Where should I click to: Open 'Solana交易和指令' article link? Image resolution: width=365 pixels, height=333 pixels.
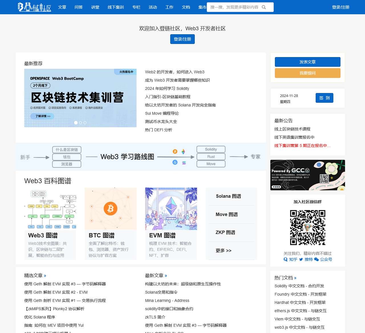[161, 292]
